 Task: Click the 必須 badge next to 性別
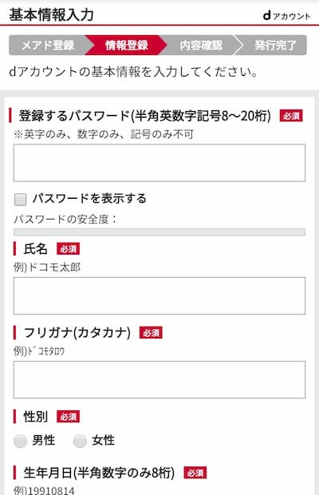click(68, 417)
